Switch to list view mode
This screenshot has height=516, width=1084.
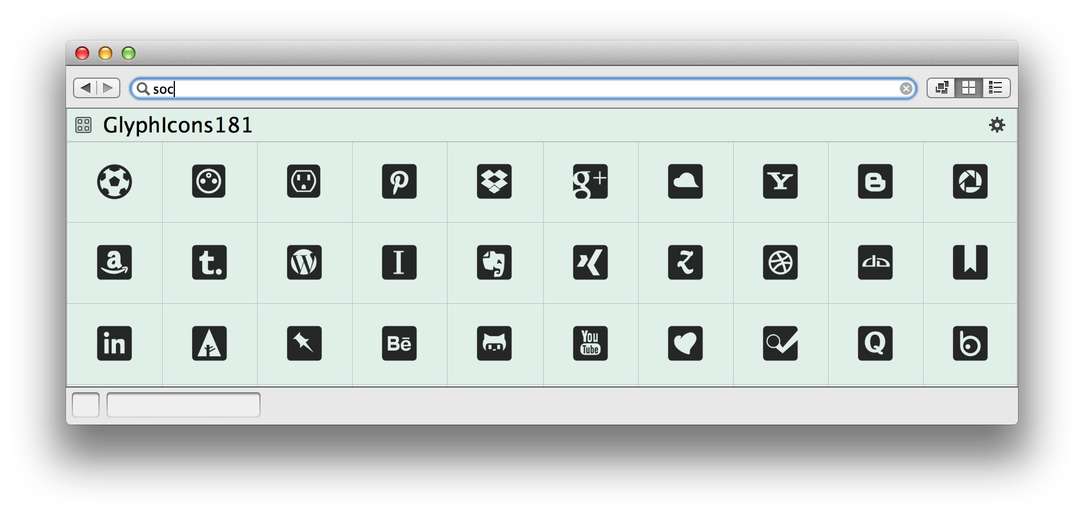(x=996, y=88)
